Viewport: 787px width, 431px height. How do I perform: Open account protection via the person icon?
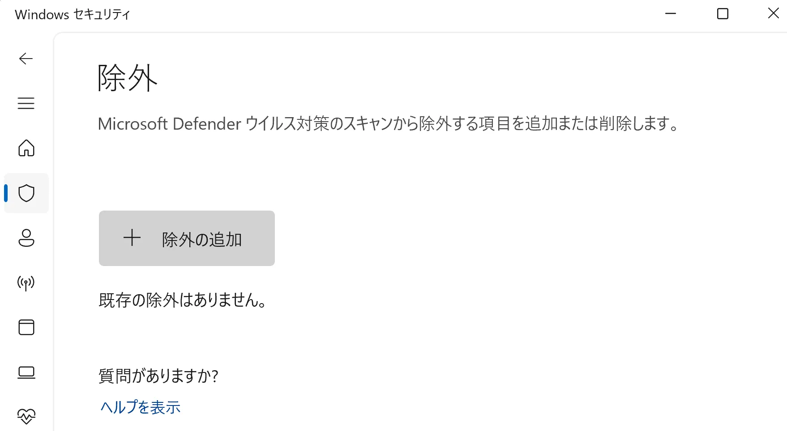26,238
